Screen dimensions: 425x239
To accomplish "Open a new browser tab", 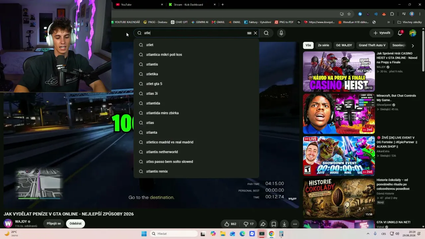I will 222,5.
